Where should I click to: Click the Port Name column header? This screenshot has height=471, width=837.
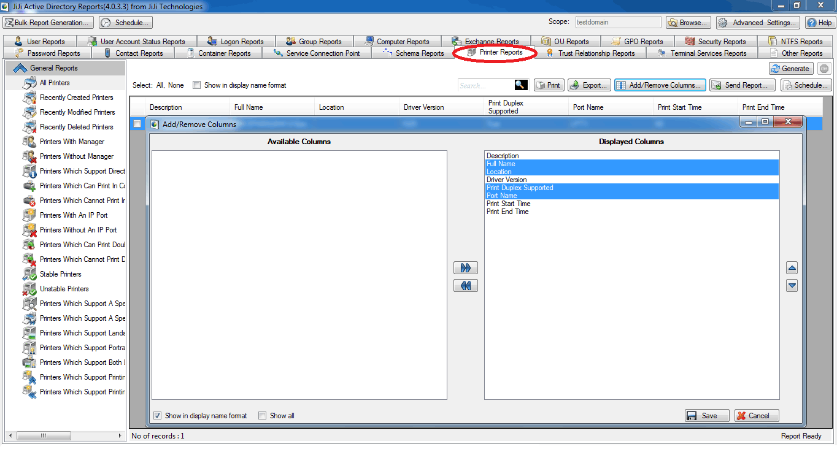click(611, 107)
